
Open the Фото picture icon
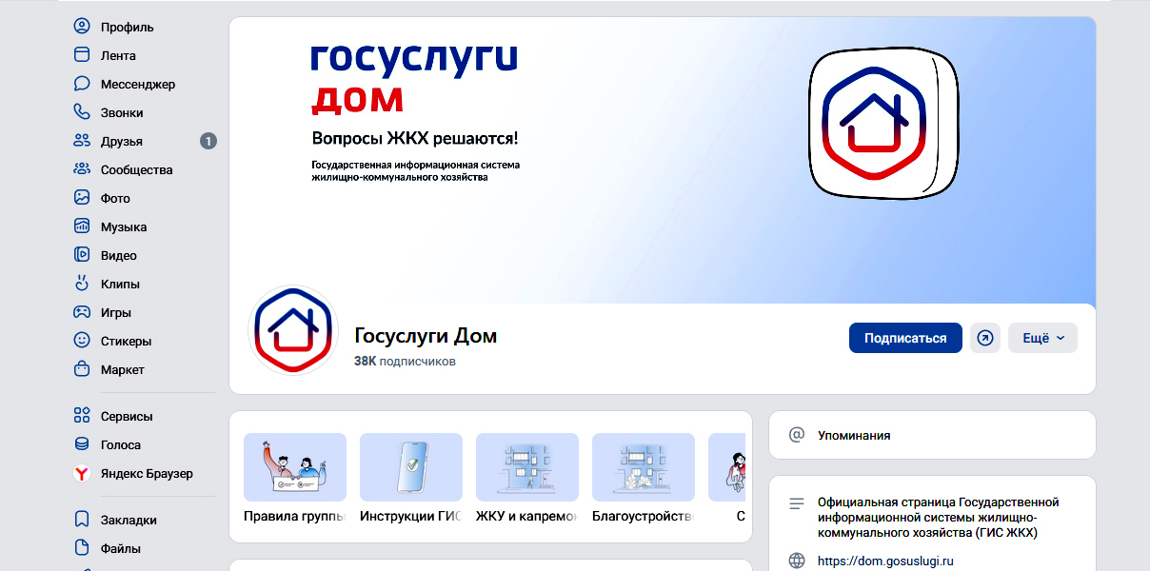pos(82,198)
